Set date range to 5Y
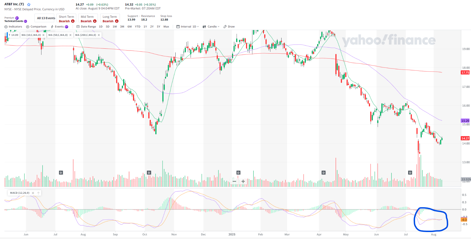 (x=159, y=27)
